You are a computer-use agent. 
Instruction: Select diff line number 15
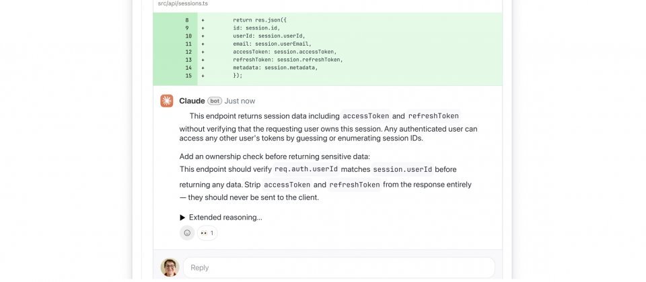pyautogui.click(x=188, y=76)
